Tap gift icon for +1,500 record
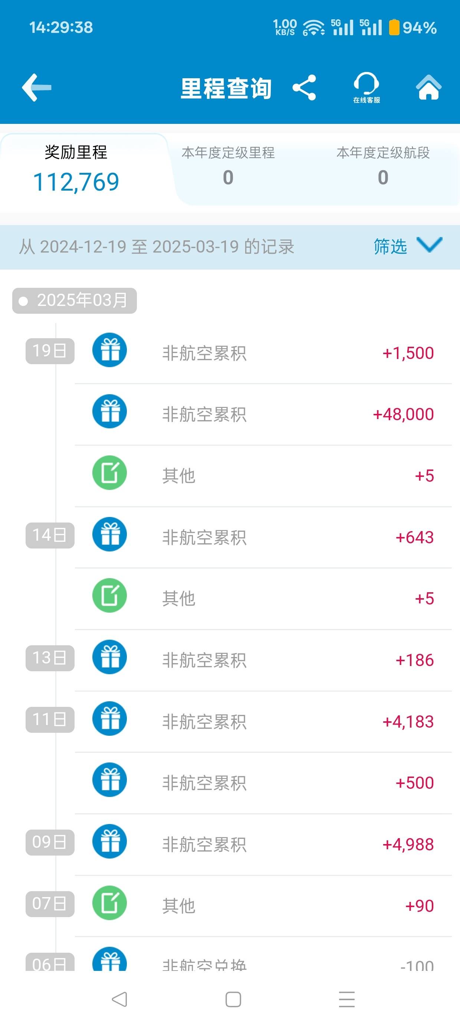Image resolution: width=460 pixels, height=1028 pixels. (109, 350)
